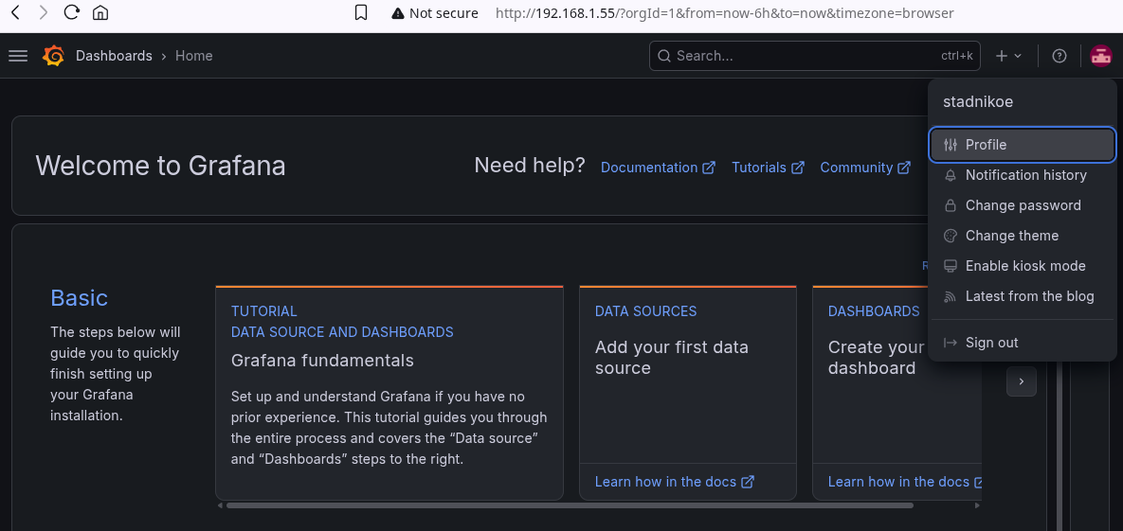Click the Basic heading text
The width and height of the screenshot is (1123, 531).
pyautogui.click(x=79, y=298)
